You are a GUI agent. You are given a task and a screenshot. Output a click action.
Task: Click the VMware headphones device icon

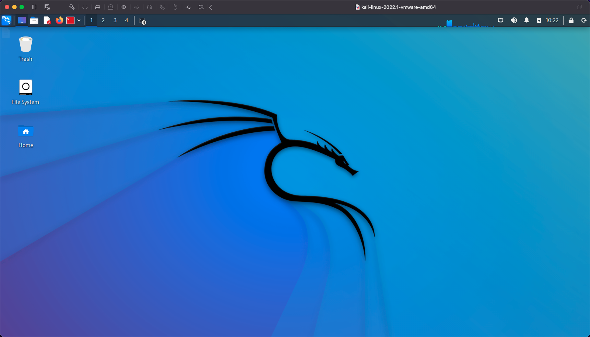[x=149, y=7]
